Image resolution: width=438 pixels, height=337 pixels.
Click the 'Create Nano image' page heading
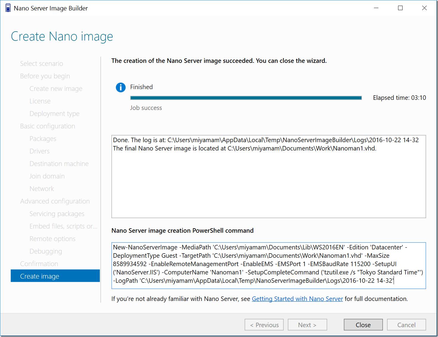(x=62, y=37)
